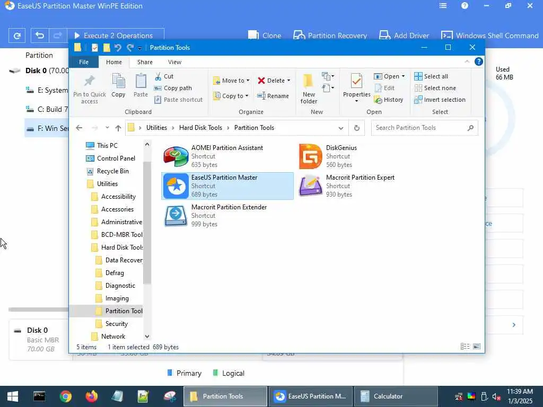Image resolution: width=543 pixels, height=407 pixels.
Task: Click the Copy icon in ribbon
Action: point(118,81)
